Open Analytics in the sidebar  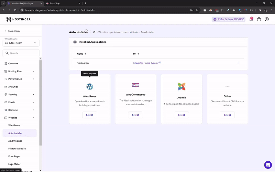[x=13, y=87]
